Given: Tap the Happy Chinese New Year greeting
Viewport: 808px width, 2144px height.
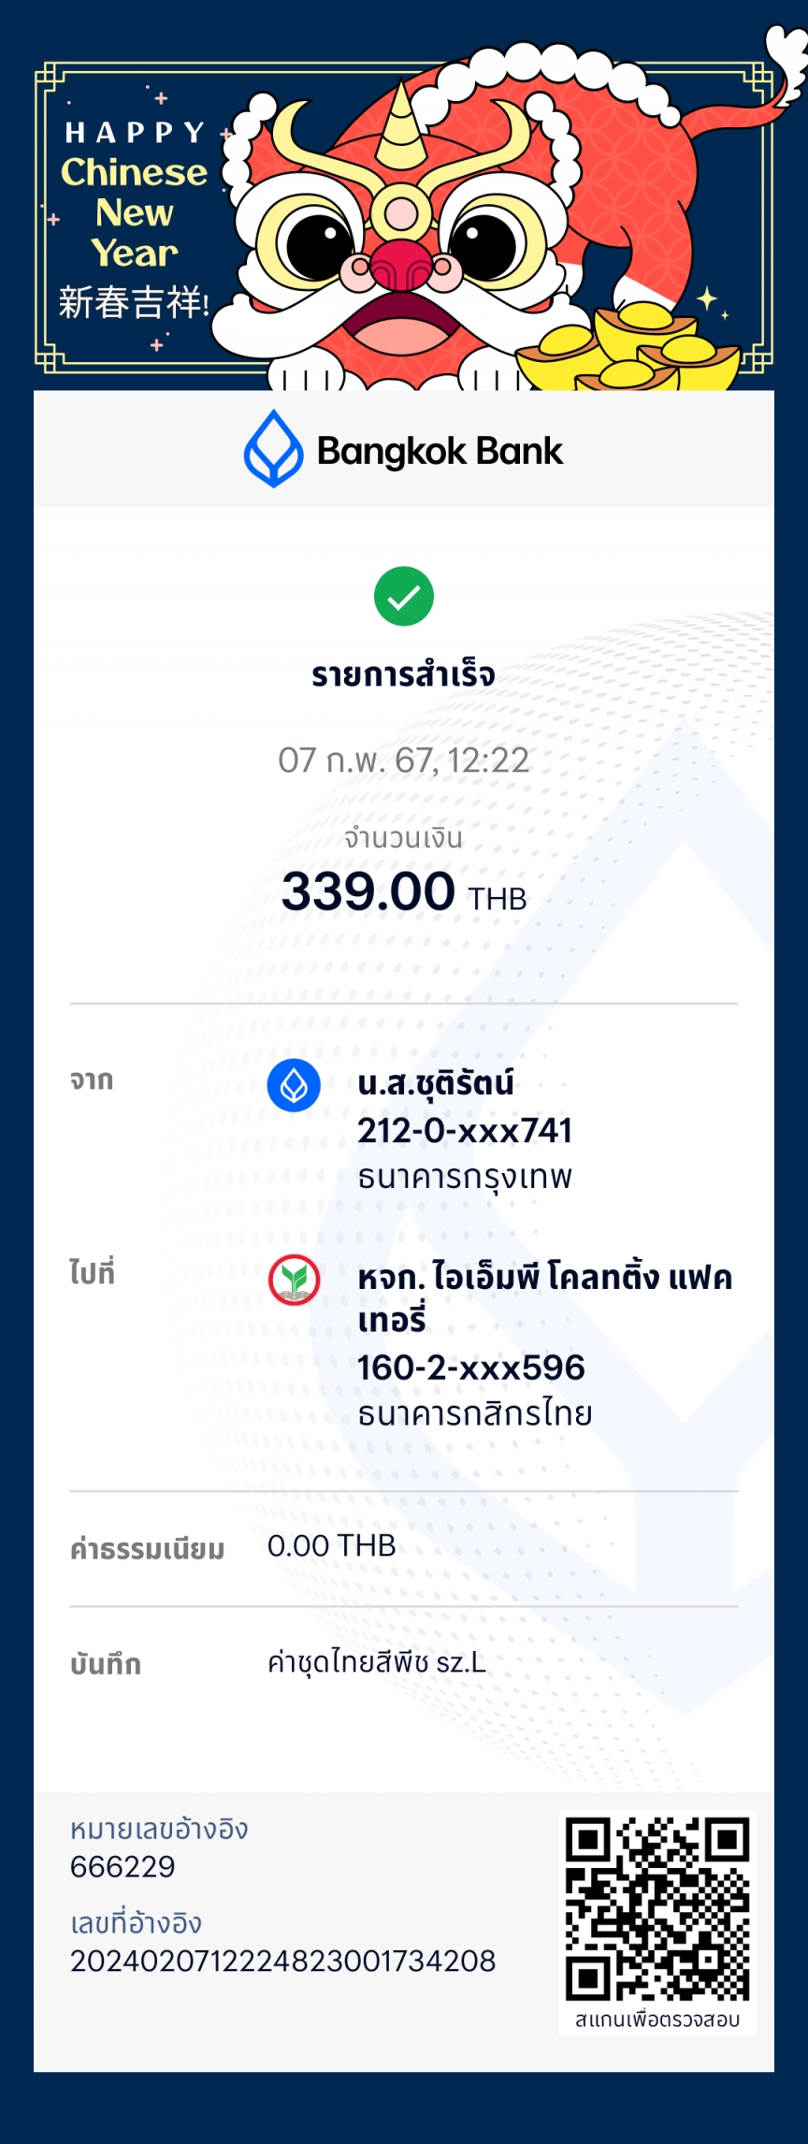Looking at the screenshot, I should (x=135, y=194).
